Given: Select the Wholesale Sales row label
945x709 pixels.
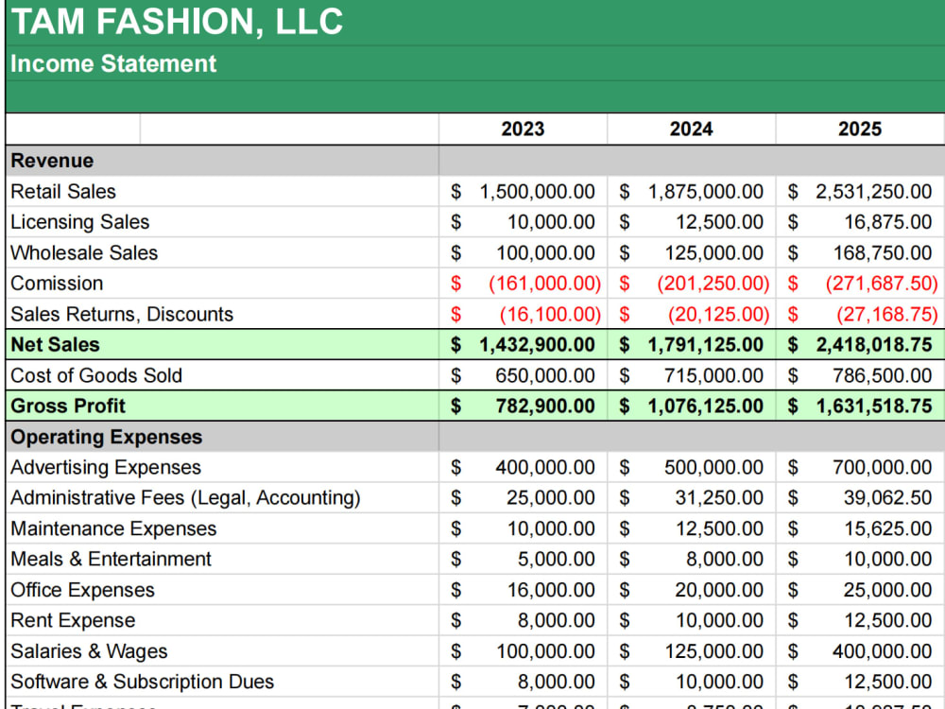Looking at the screenshot, I should pos(84,252).
